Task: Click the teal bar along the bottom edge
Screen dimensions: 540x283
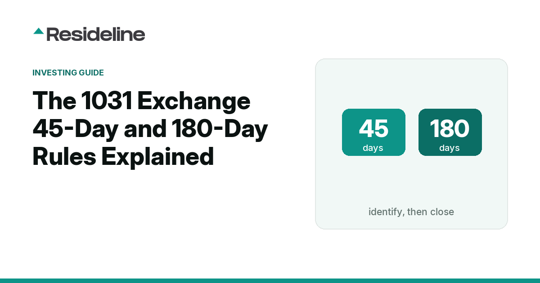Action: 270,280
